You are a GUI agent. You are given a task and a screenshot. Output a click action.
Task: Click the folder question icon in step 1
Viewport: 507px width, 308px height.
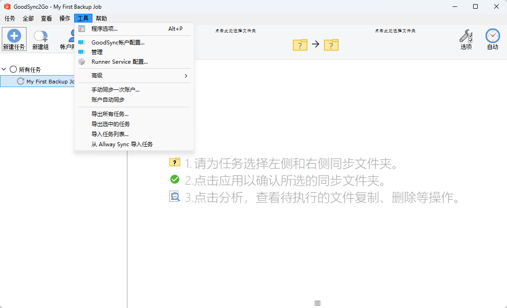[175, 162]
